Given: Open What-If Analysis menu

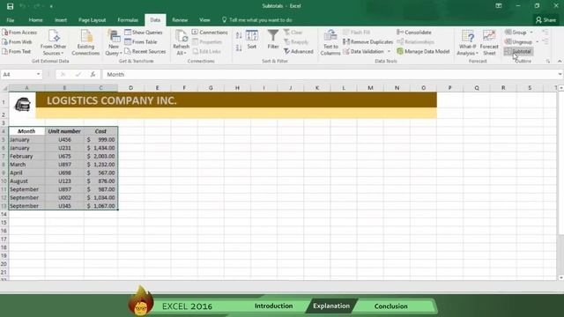Looking at the screenshot, I should [x=468, y=42].
